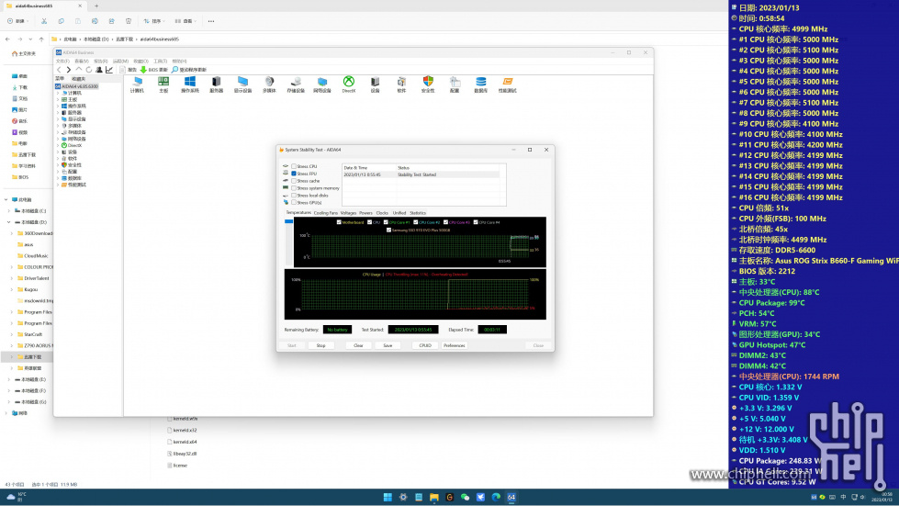Expand the 主板 tree node in AIDA64
899x506 pixels.
[58, 99]
